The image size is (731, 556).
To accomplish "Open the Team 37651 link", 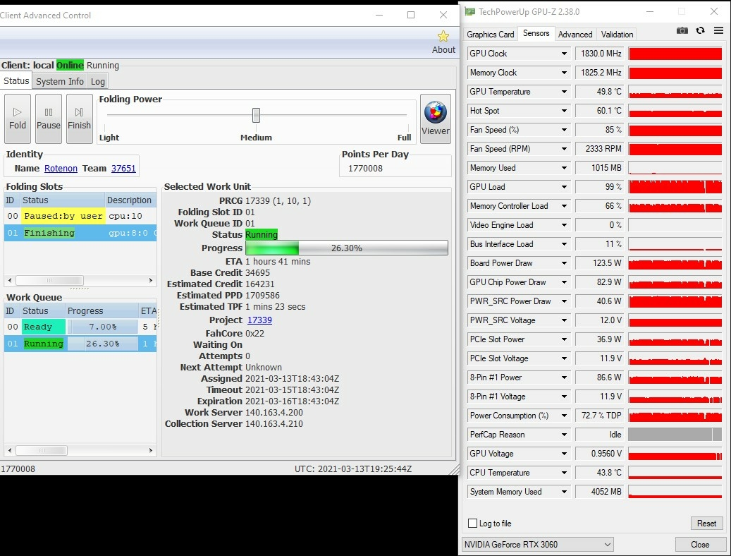I will (123, 169).
